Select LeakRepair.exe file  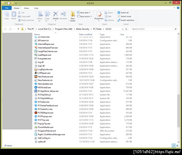(45, 55)
